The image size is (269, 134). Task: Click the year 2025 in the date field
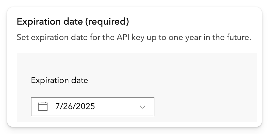(87, 106)
